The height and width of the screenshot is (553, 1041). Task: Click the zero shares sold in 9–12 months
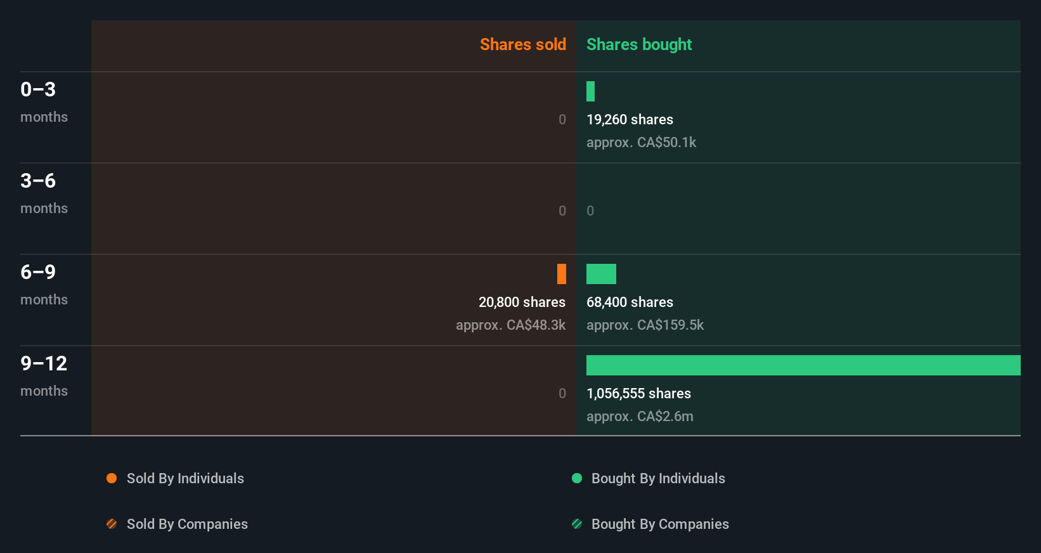click(x=562, y=394)
